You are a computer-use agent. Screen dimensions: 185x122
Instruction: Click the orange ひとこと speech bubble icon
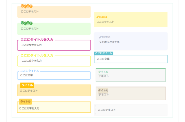pos(27,6)
